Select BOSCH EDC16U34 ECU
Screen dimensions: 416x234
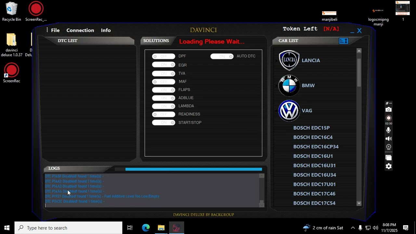315,175
